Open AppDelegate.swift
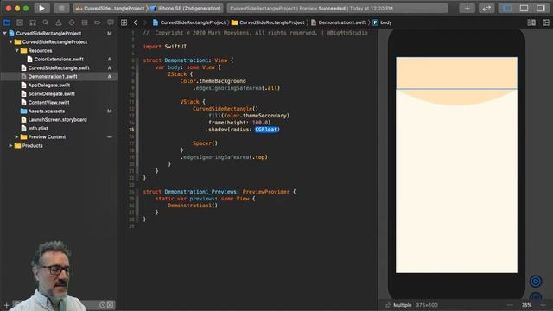The width and height of the screenshot is (553, 311). point(48,85)
